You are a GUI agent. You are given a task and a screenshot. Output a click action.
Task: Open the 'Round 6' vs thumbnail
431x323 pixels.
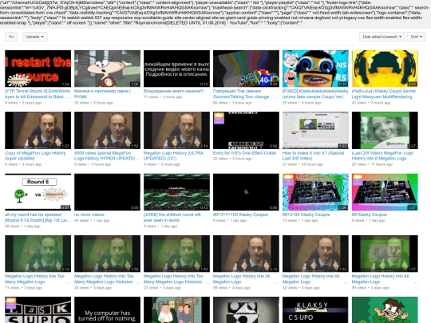[38, 191]
